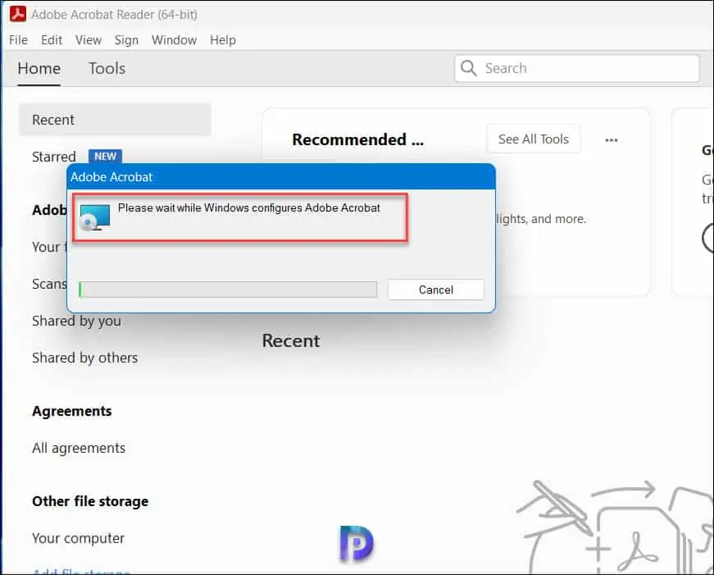The width and height of the screenshot is (714, 575).
Task: Open the Help menu
Action: pos(223,40)
